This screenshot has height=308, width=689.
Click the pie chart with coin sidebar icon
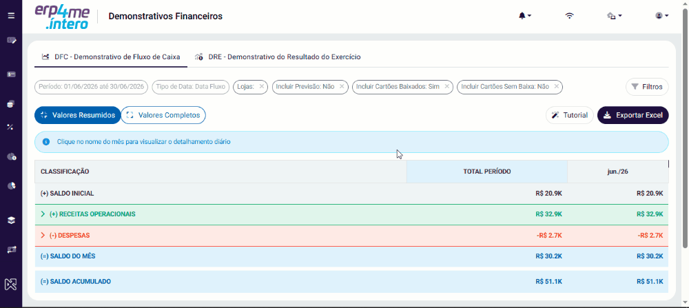12,156
